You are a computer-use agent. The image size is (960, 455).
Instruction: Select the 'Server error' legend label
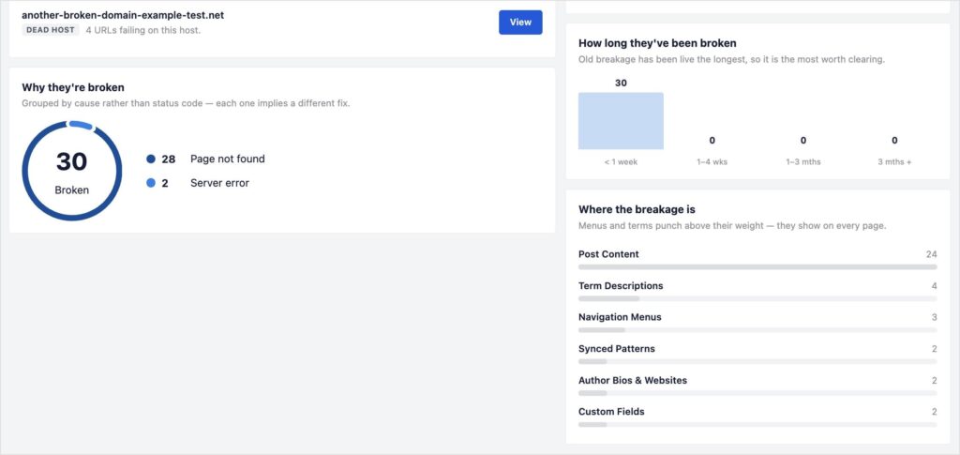[219, 183]
